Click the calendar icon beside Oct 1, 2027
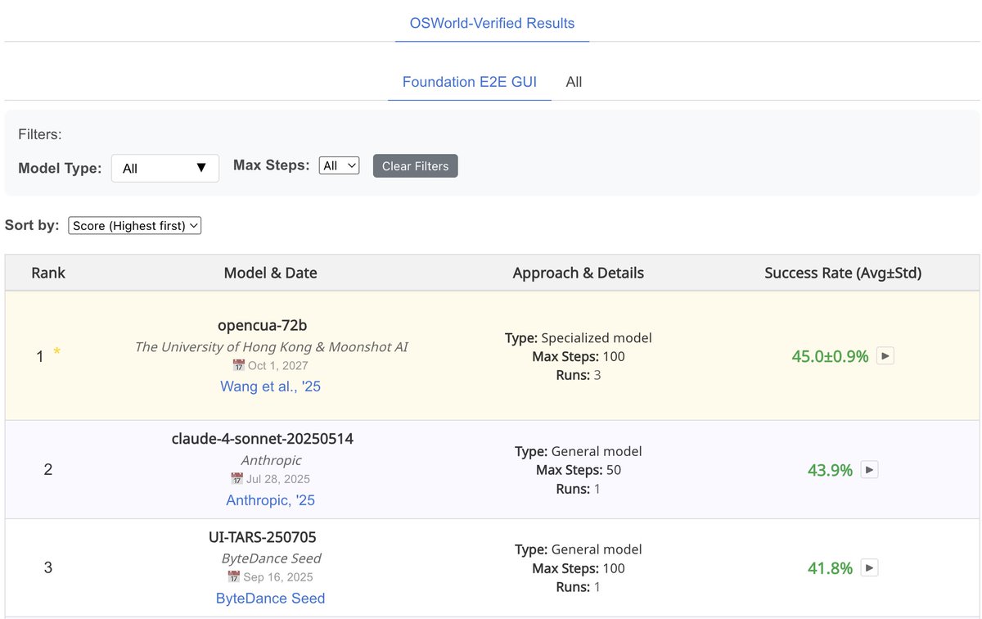Image resolution: width=982 pixels, height=619 pixels. (238, 365)
